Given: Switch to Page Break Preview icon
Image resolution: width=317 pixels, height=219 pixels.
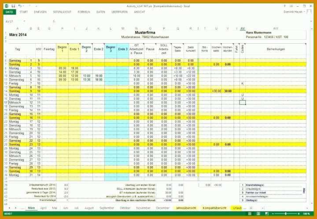Looking at the screenshot, I should point(267,214).
